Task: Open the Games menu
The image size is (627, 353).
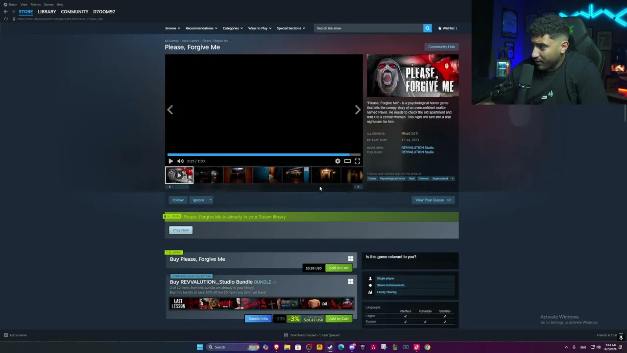Action: [x=48, y=4]
